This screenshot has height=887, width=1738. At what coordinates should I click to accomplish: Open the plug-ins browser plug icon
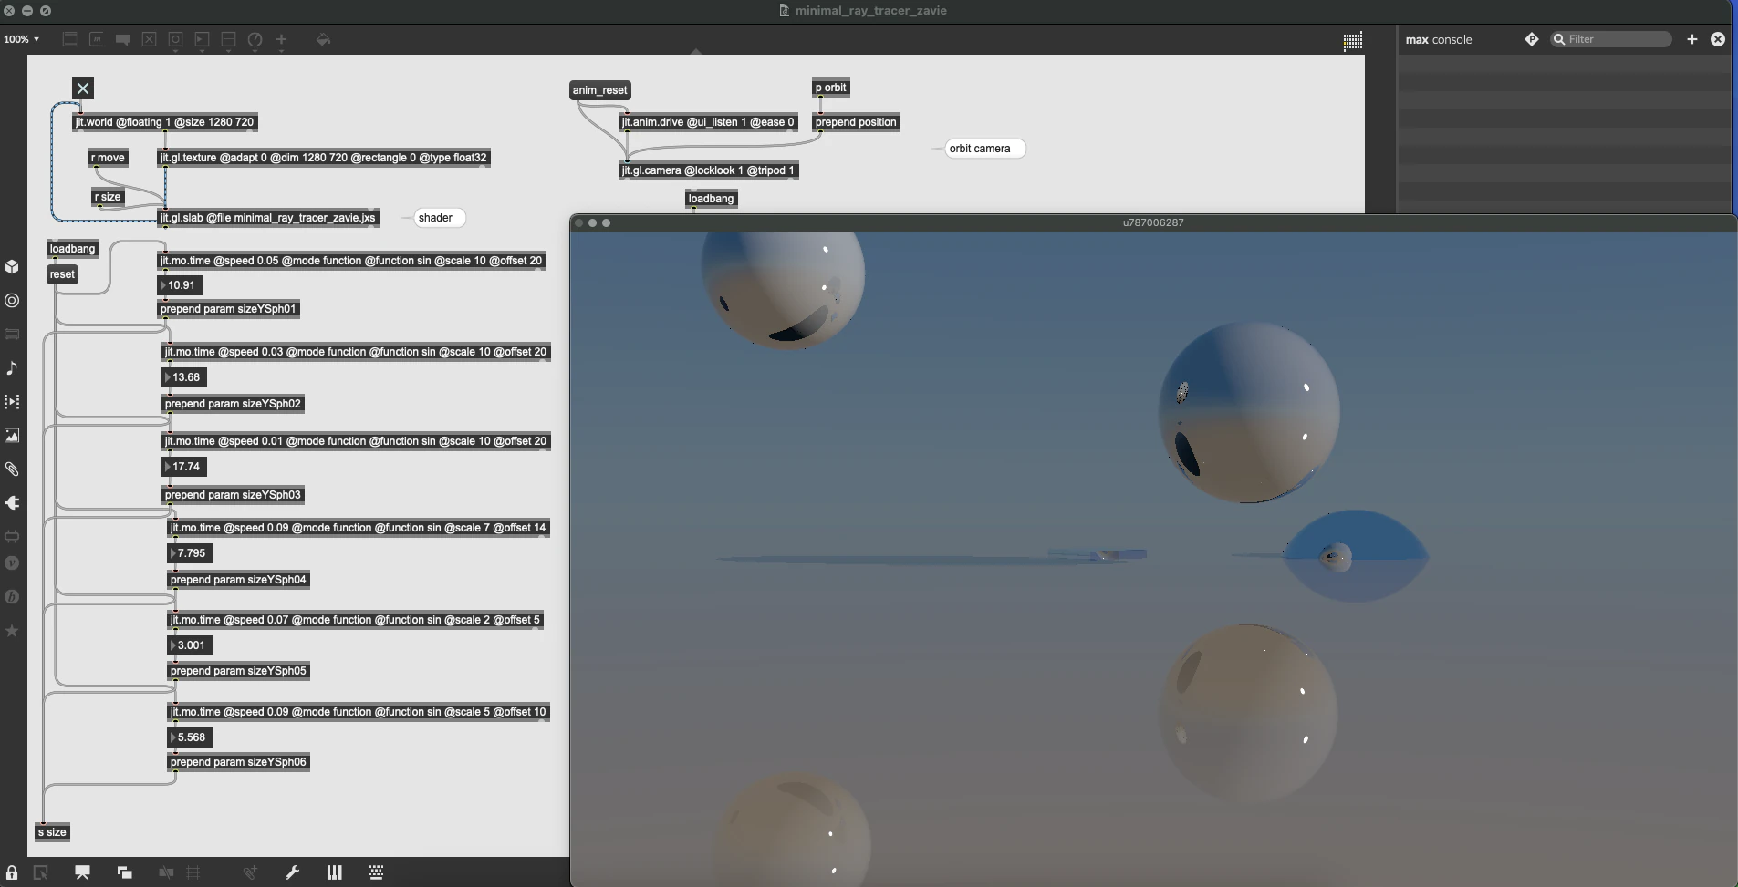(12, 503)
